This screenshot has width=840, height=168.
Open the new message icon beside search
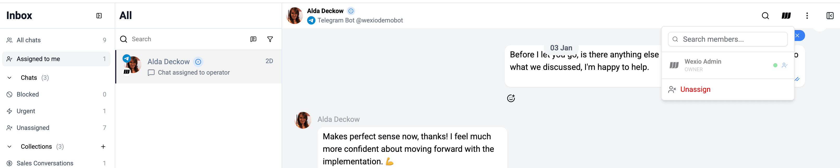pos(253,39)
